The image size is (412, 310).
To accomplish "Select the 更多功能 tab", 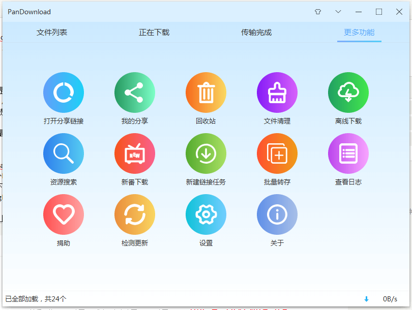I will tap(359, 33).
